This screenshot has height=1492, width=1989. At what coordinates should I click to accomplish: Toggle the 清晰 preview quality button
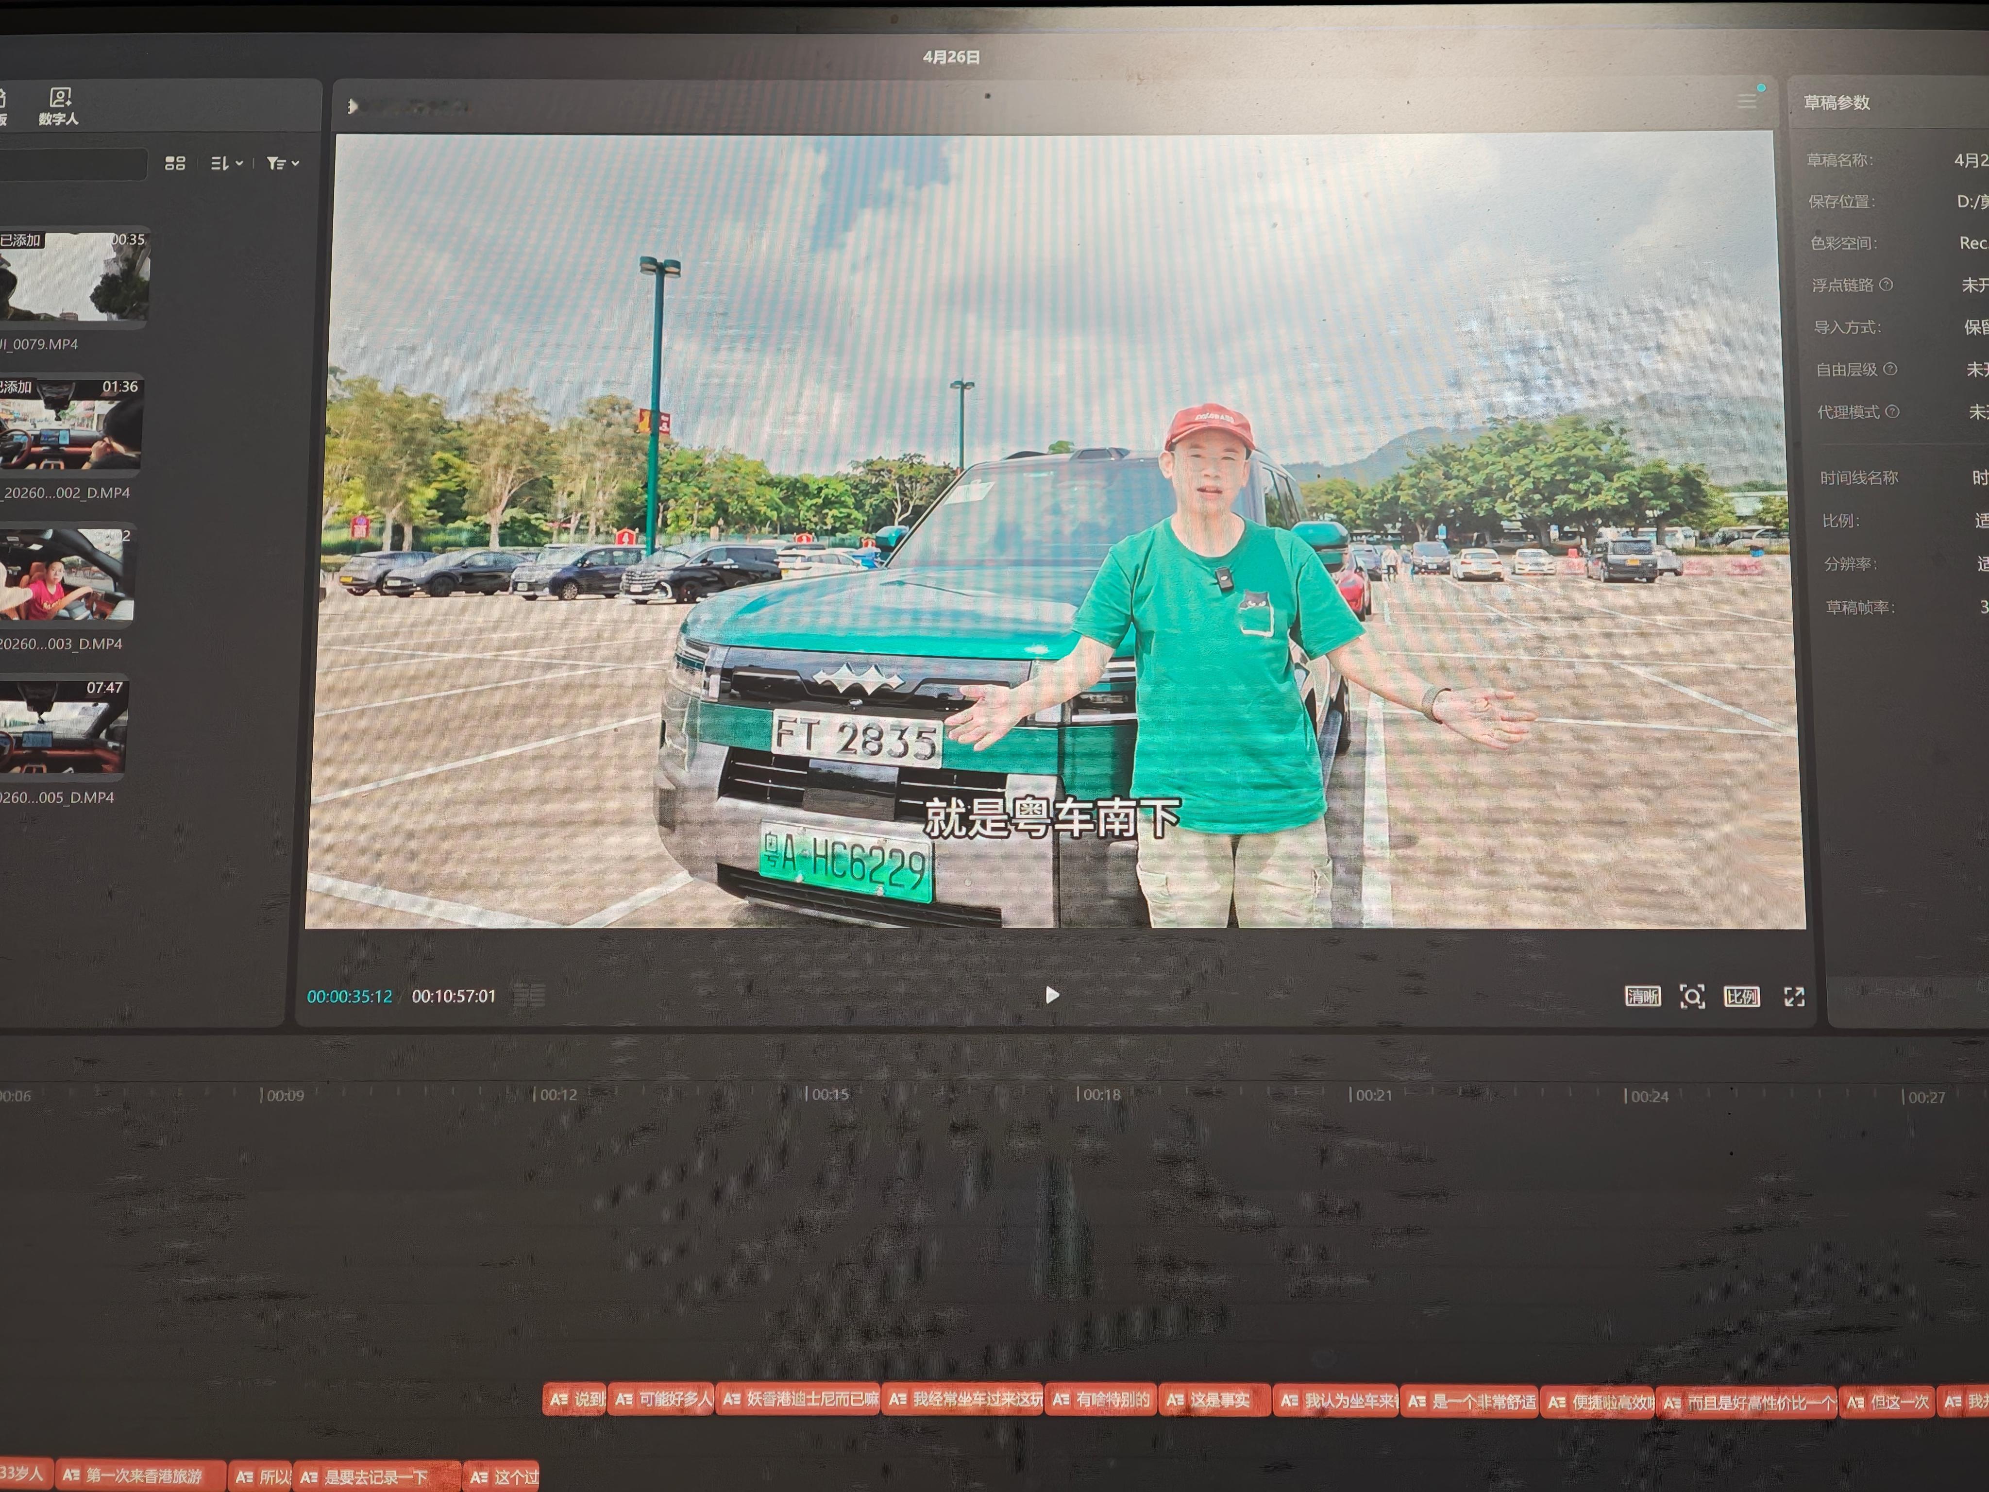coord(1642,996)
